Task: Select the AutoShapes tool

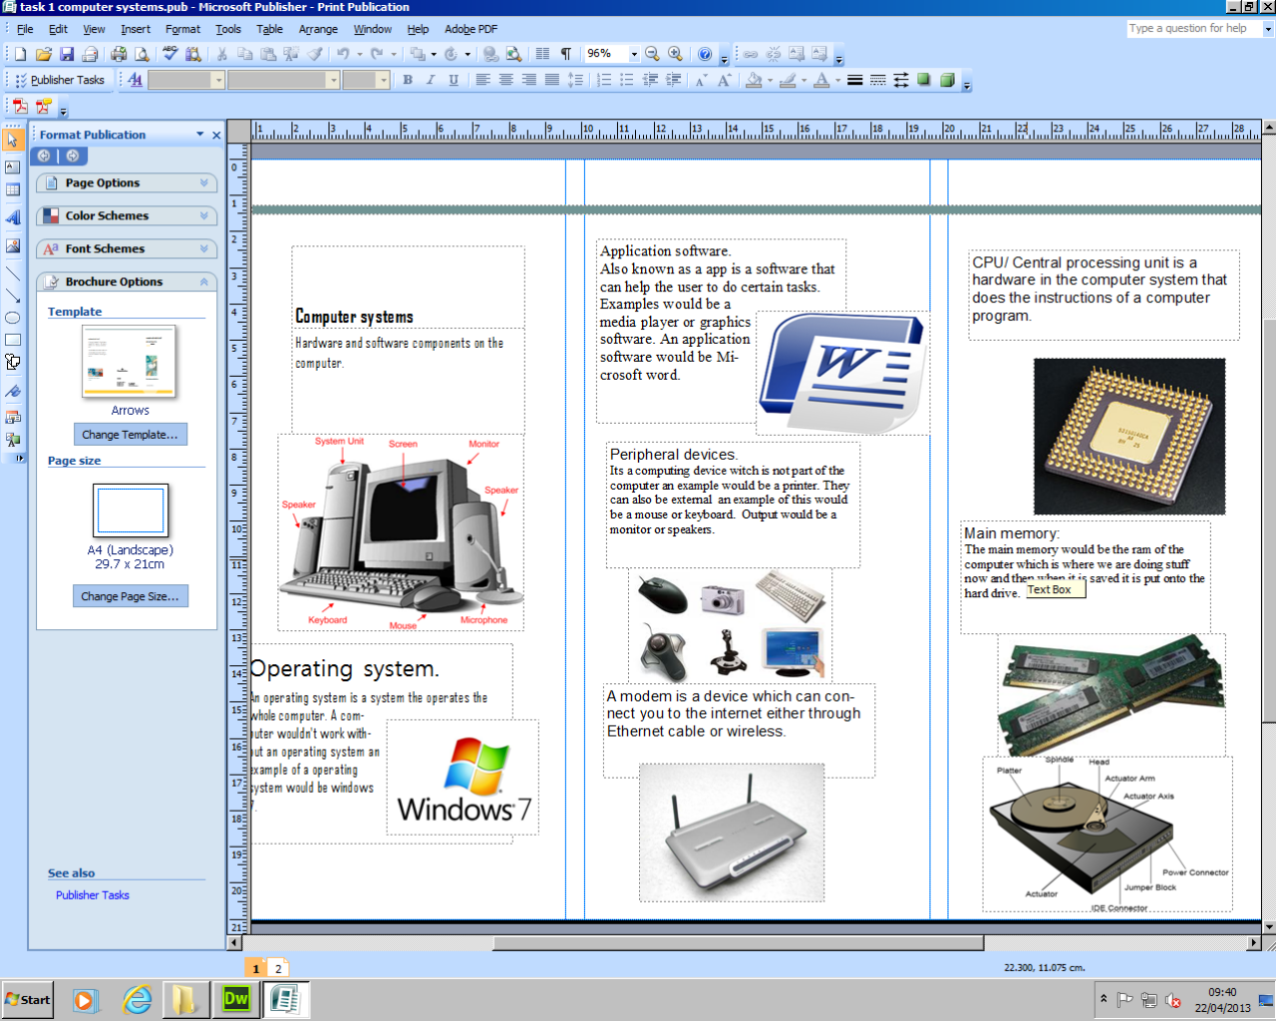Action: click(x=13, y=363)
